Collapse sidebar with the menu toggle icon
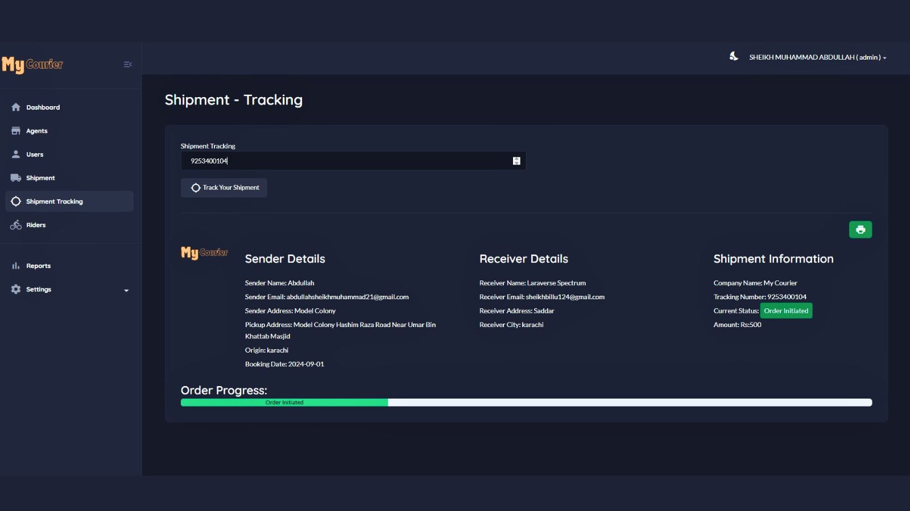 click(x=128, y=64)
